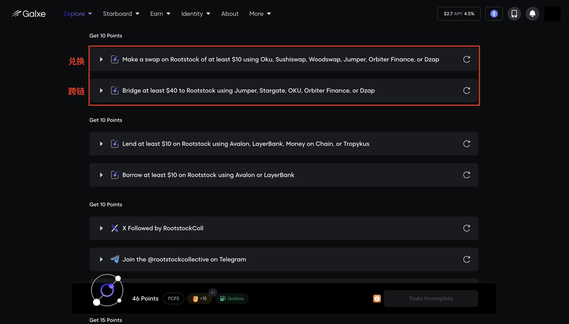Image resolution: width=569 pixels, height=324 pixels.
Task: Open the user avatar square
Action: pos(552,14)
